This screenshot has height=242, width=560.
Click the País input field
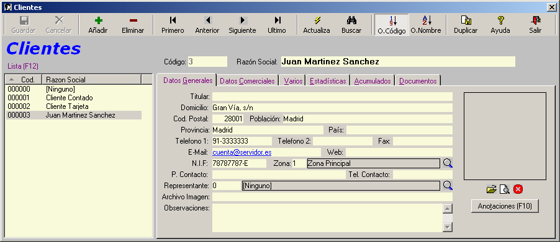point(399,130)
